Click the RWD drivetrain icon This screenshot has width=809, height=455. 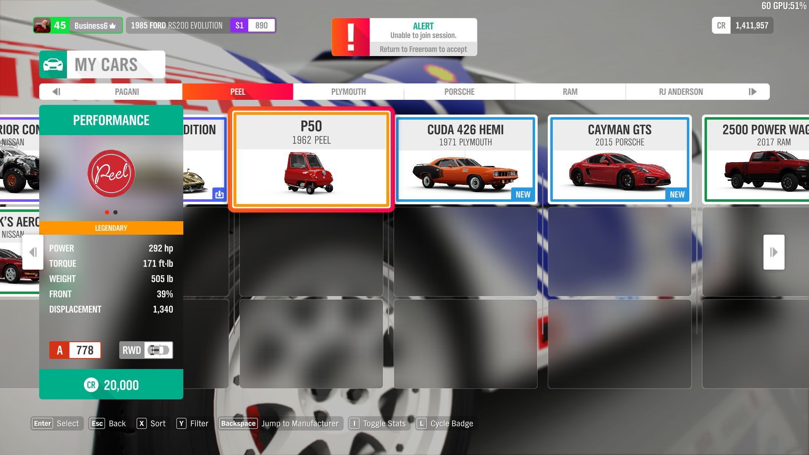click(158, 350)
